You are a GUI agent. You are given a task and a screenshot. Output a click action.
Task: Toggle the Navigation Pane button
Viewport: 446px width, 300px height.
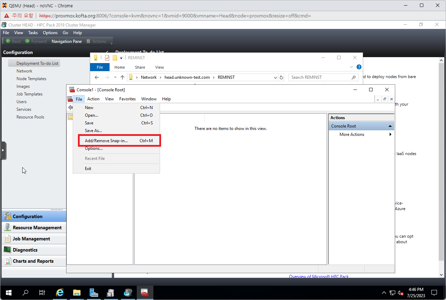click(x=66, y=41)
